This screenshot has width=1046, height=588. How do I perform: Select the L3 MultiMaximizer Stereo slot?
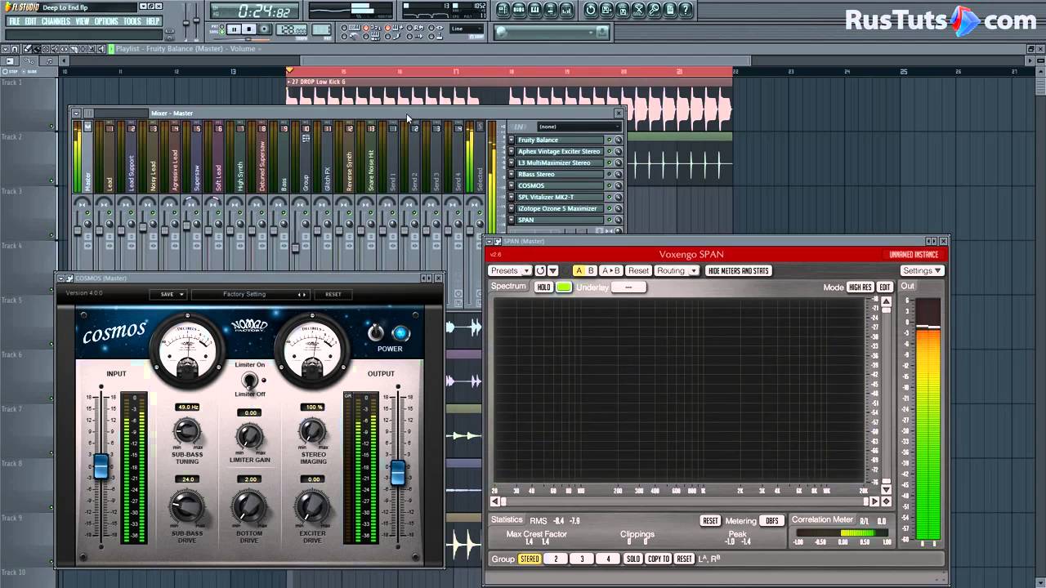point(560,163)
